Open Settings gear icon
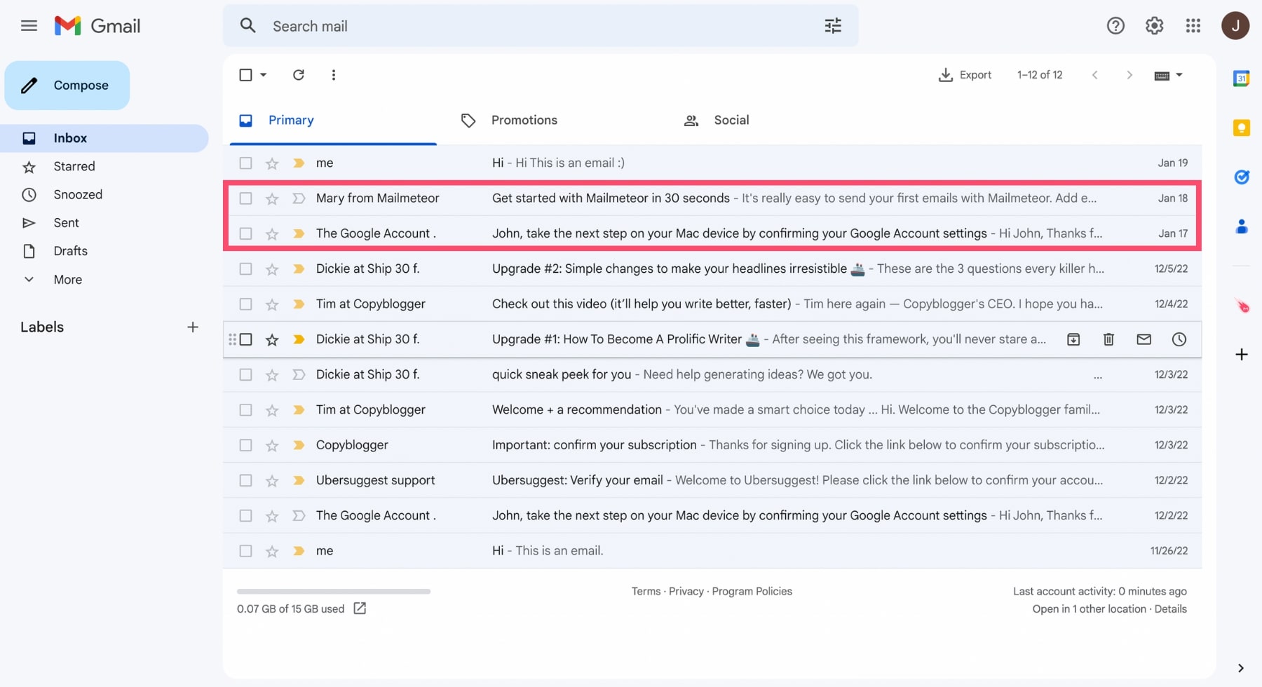The image size is (1262, 687). (x=1154, y=26)
